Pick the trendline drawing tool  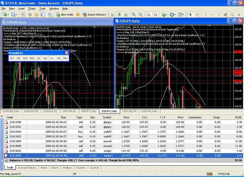pyautogui.click(x=219, y=14)
